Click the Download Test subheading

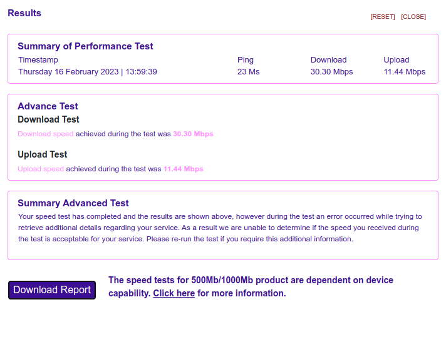[48, 119]
